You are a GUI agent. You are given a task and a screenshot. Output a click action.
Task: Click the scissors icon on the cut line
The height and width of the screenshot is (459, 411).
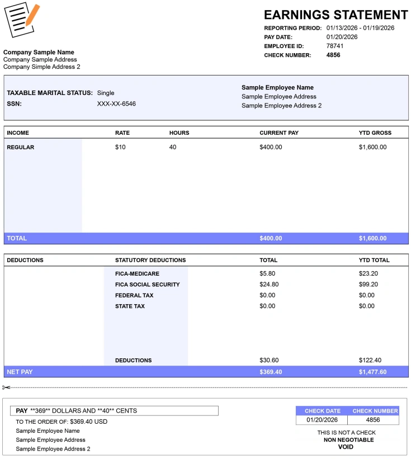click(6, 387)
